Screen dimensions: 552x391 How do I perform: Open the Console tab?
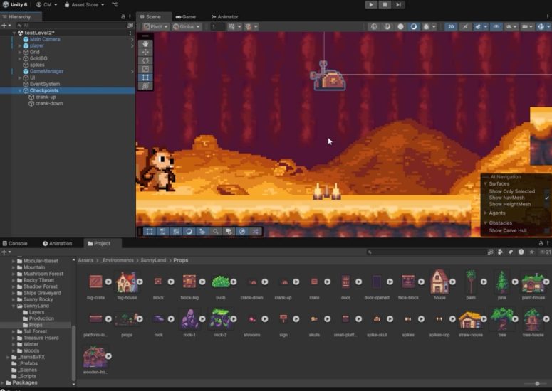click(x=15, y=243)
